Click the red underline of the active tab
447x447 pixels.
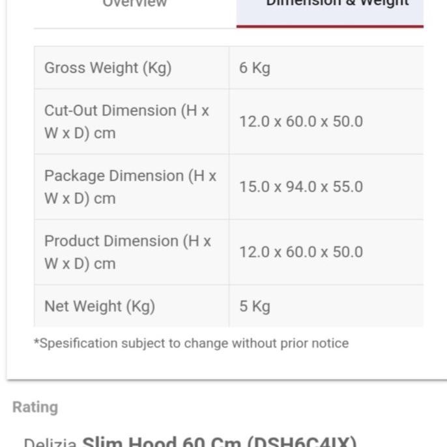click(x=330, y=26)
